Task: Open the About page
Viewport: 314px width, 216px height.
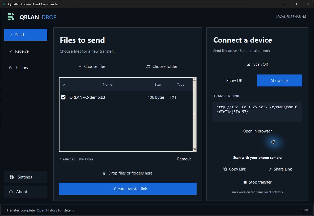Action: pyautogui.click(x=26, y=192)
